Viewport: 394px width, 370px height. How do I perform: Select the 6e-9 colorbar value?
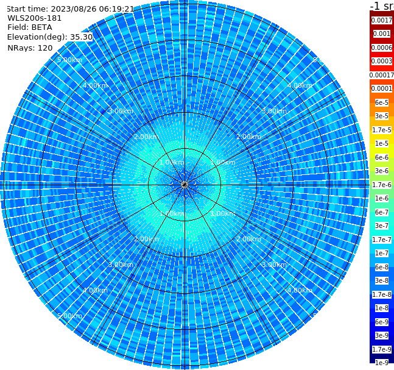(x=382, y=322)
